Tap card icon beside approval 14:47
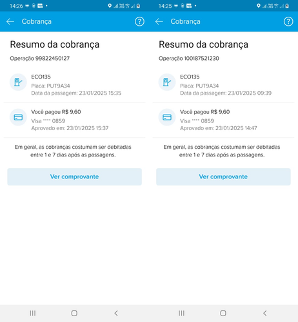This screenshot has height=322, width=298. [x=167, y=117]
